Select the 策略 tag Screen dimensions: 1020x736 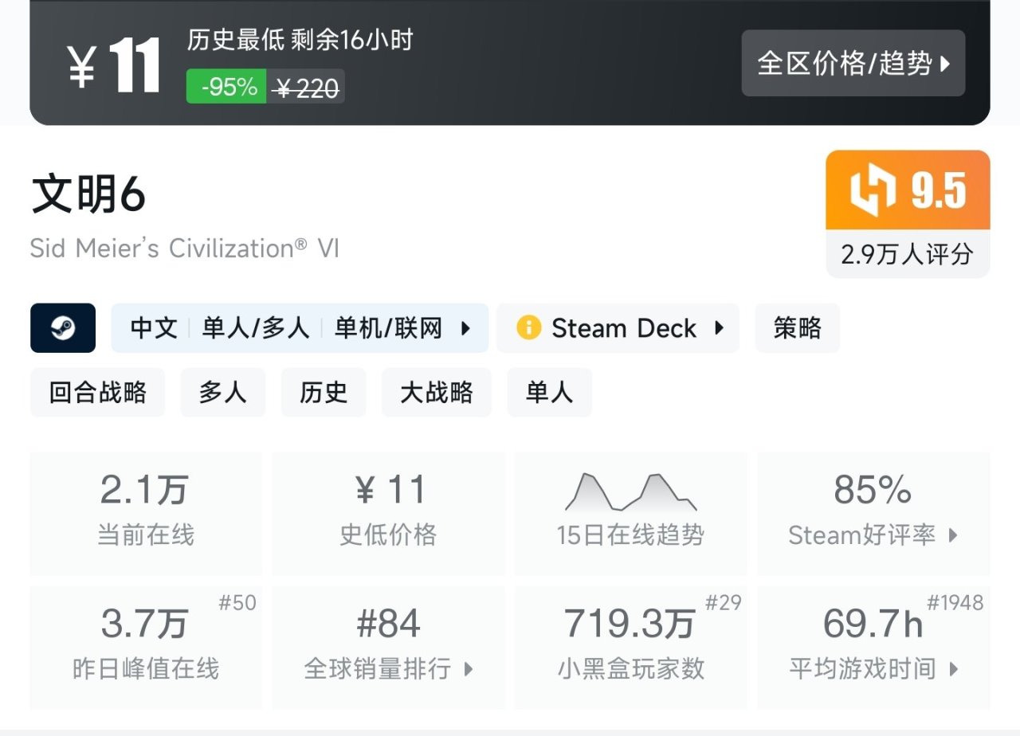[797, 328]
